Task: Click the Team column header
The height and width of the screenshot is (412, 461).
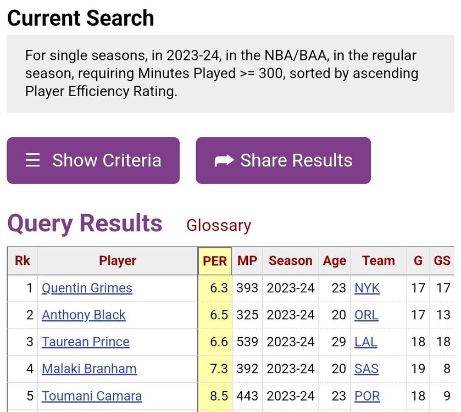Action: [378, 261]
